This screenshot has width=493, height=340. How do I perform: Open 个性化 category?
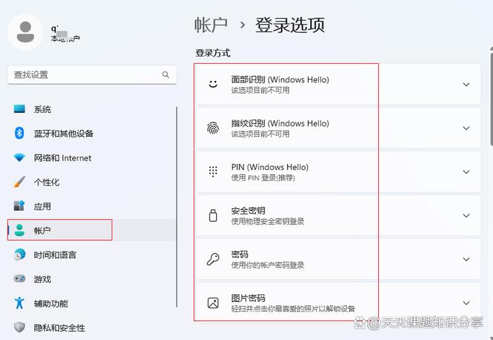click(x=92, y=182)
